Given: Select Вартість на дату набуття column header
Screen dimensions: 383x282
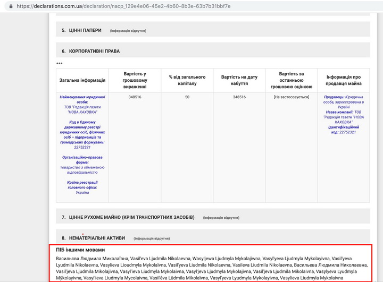Looking at the screenshot, I should pos(239,80).
